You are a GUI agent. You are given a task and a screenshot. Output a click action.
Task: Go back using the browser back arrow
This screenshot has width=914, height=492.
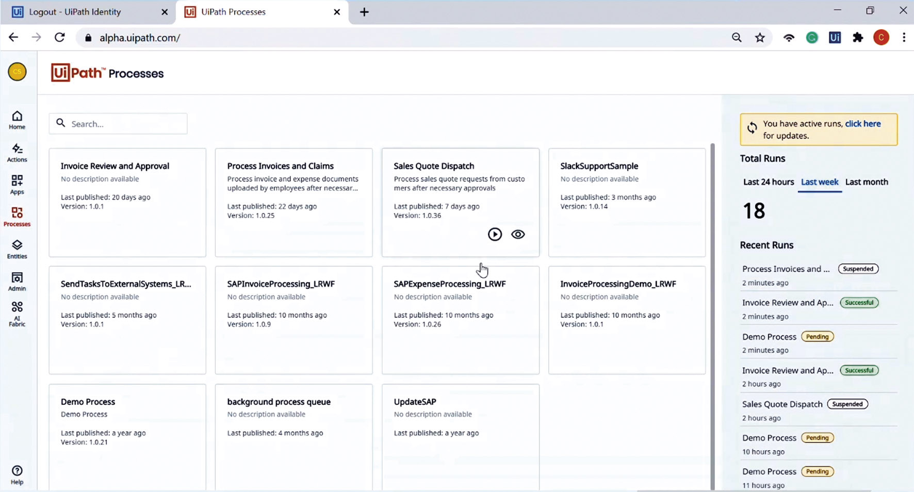coord(13,37)
